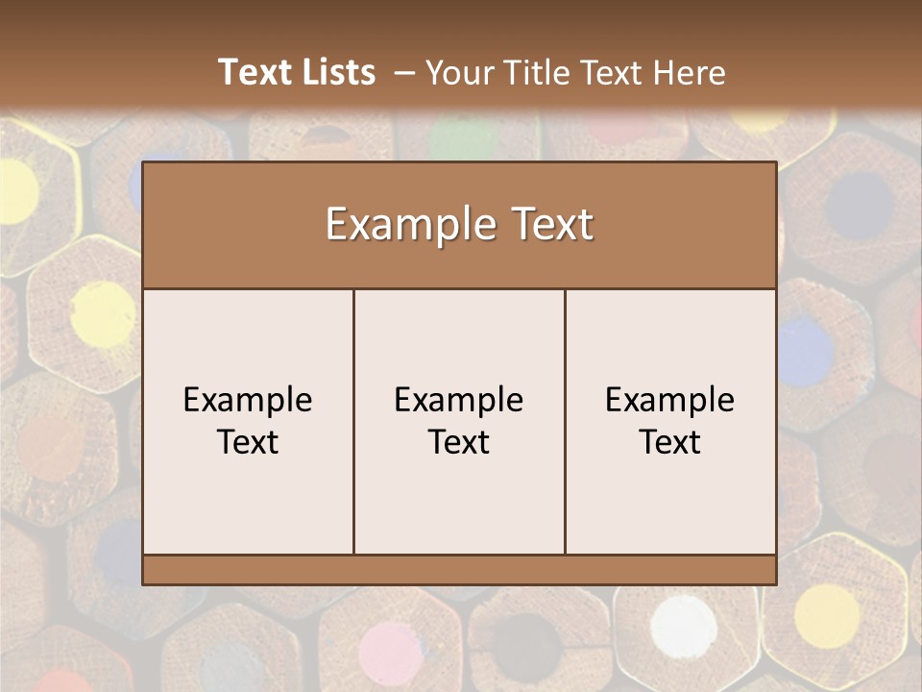Click the divider between the middle and right cells
922x692 pixels.
point(565,421)
